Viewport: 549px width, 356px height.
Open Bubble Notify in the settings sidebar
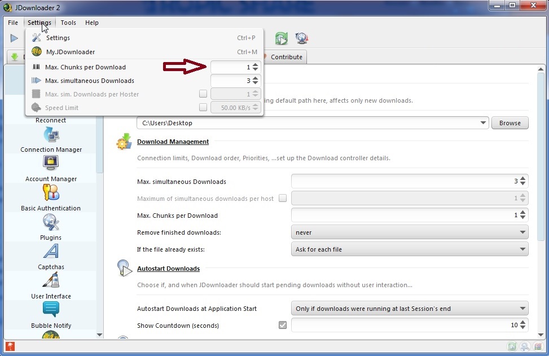51,316
